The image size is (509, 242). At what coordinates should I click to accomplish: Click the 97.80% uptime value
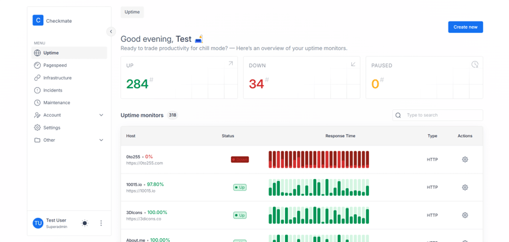155,184
